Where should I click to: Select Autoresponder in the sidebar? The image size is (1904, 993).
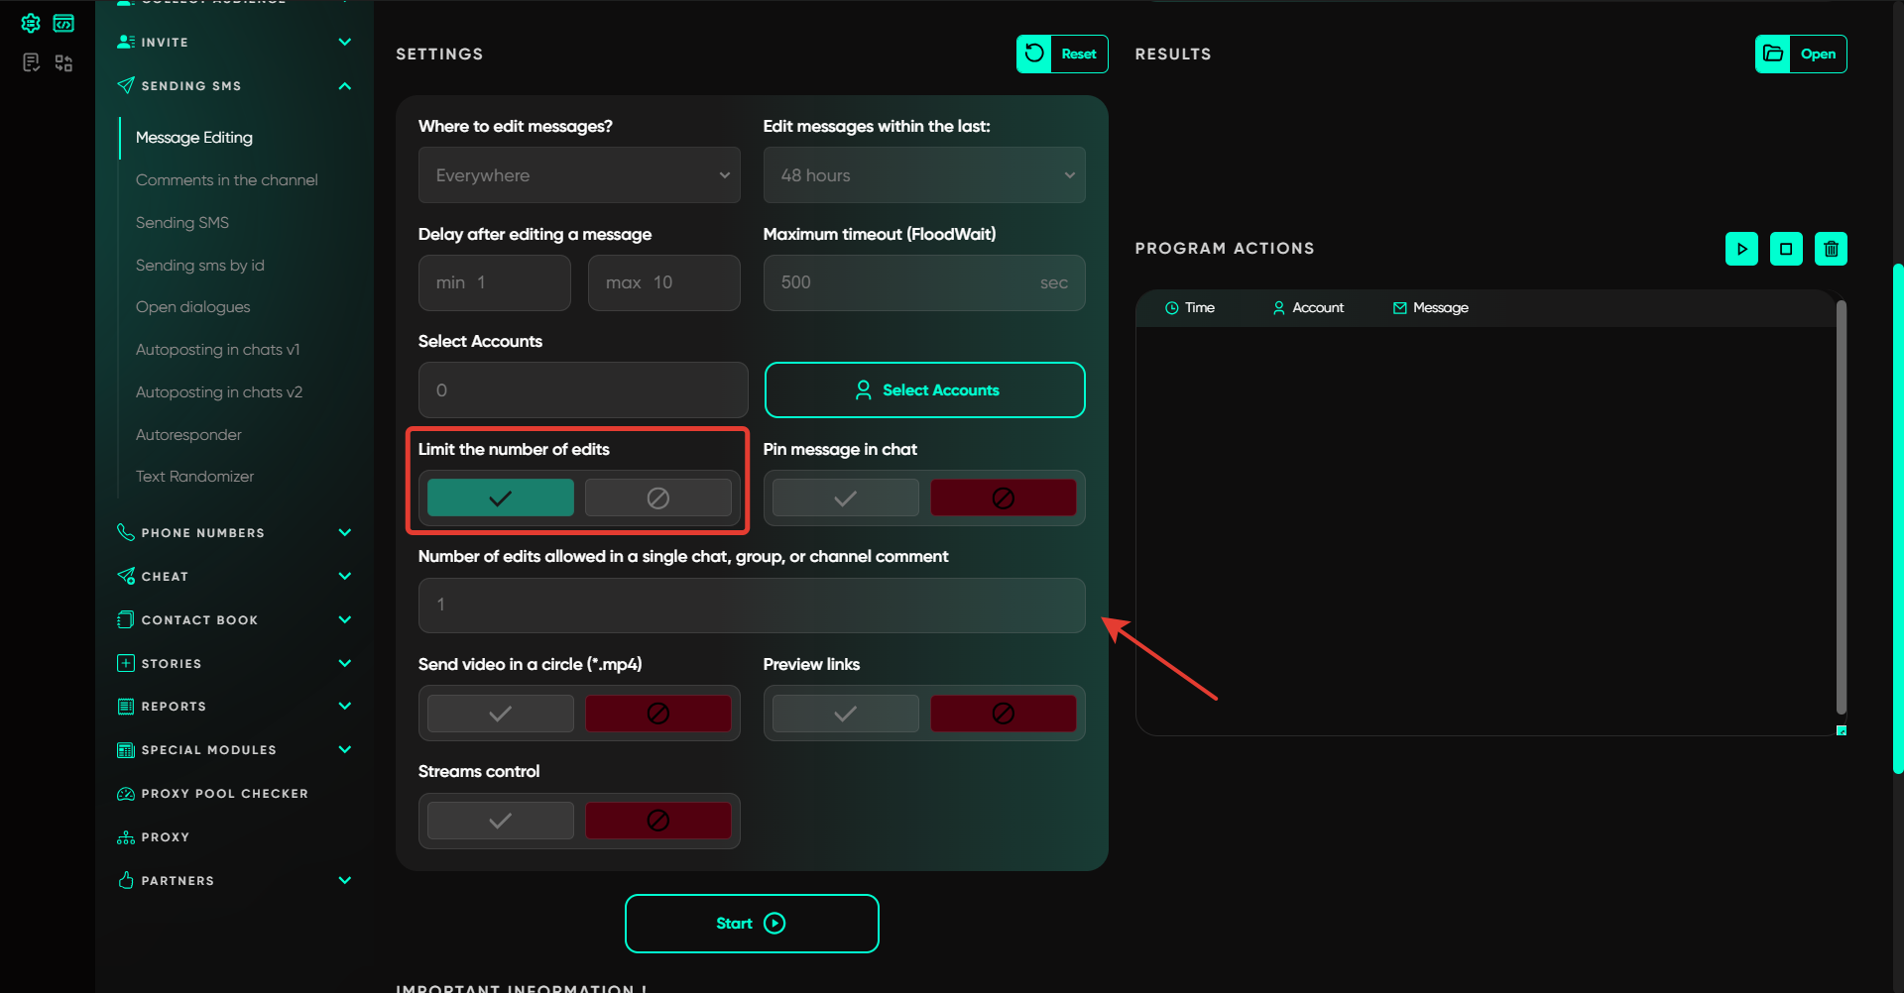[x=188, y=435]
